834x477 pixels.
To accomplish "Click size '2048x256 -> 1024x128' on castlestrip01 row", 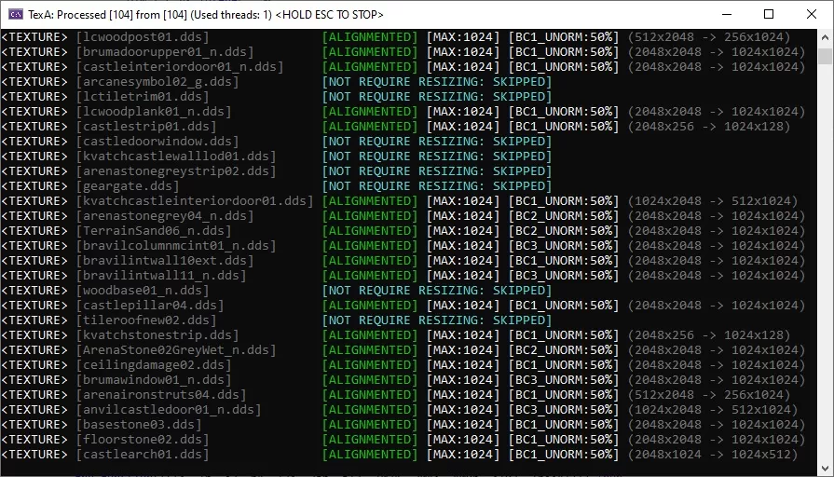I will point(709,127).
